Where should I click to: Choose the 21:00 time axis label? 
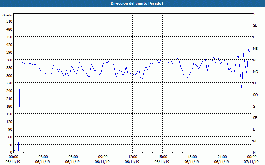[x=222, y=157]
